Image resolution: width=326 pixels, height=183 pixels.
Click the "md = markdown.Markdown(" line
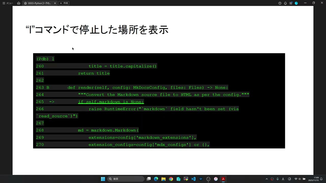[x=108, y=130]
